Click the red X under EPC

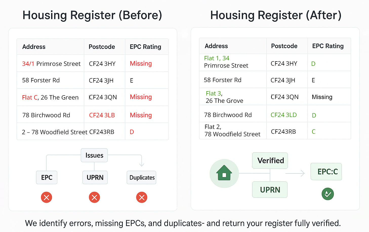tap(47, 197)
